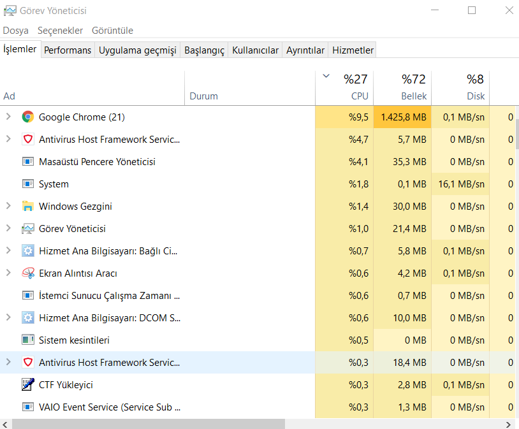Select the VAIO Event Service row name
This screenshot has height=429, width=519.
[110, 407]
